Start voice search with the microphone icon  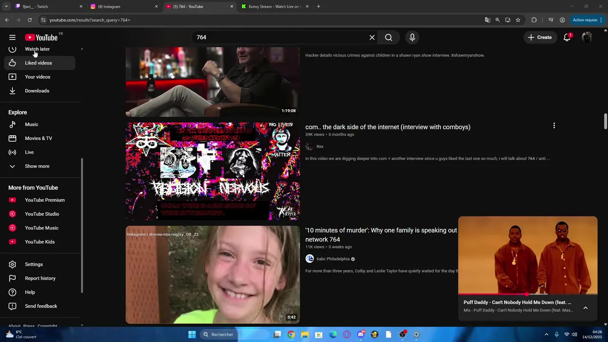[412, 38]
